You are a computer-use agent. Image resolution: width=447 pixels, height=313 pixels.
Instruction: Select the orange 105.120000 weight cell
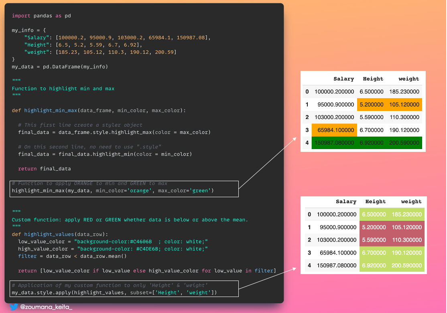pyautogui.click(x=404, y=105)
